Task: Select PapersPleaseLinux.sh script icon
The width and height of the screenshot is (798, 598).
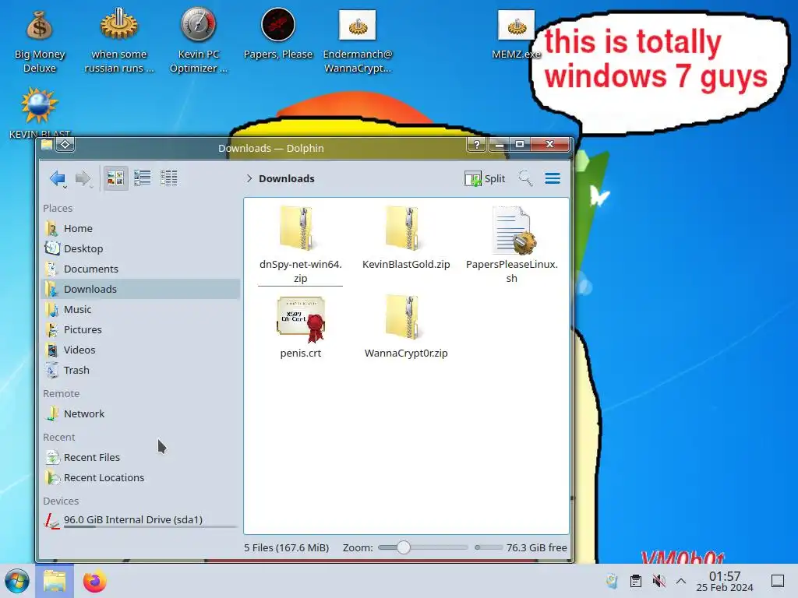Action: (513, 230)
